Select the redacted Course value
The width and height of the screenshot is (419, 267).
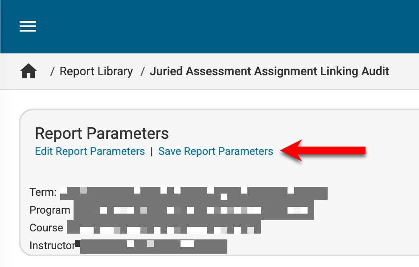click(x=164, y=228)
